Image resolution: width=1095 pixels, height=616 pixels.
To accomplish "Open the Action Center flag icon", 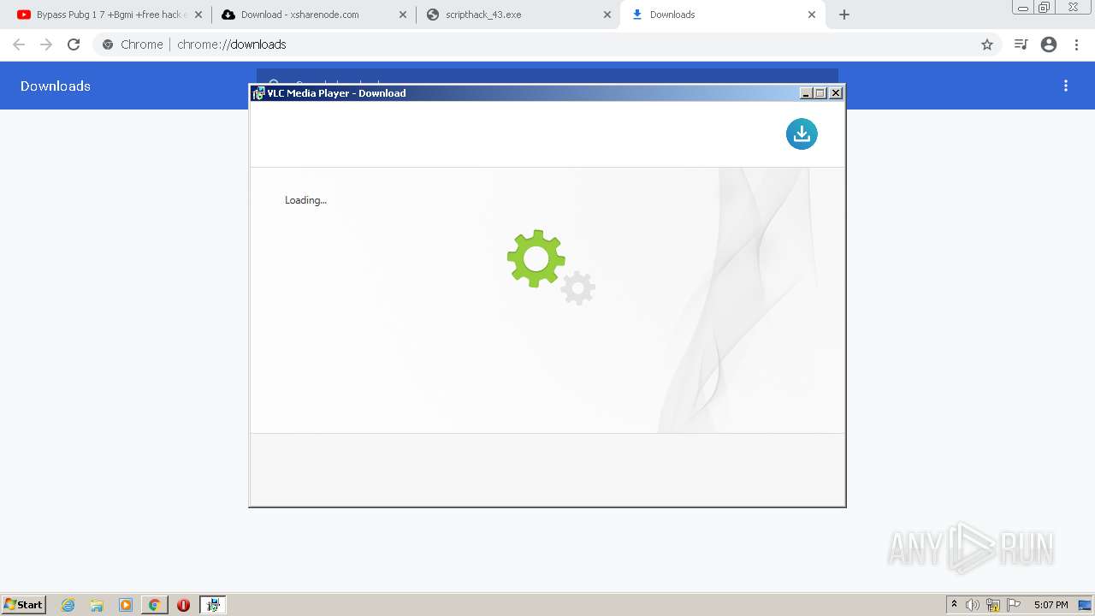I will pos(1014,605).
